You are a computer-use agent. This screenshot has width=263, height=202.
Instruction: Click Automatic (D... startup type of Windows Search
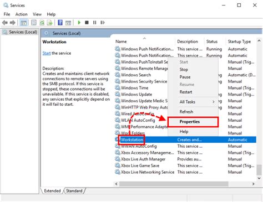pyautogui.click(x=241, y=75)
